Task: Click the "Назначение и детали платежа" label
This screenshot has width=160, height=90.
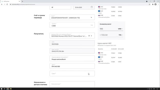Action: point(40,83)
